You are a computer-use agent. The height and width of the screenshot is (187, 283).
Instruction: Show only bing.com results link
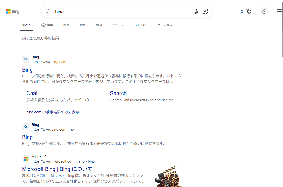53,112
